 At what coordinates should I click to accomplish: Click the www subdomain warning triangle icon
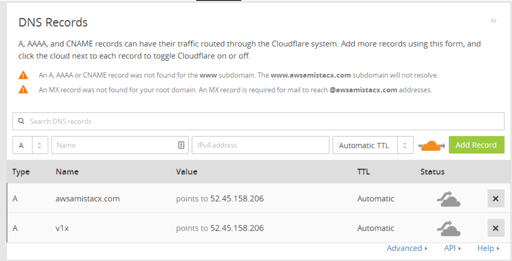click(23, 75)
